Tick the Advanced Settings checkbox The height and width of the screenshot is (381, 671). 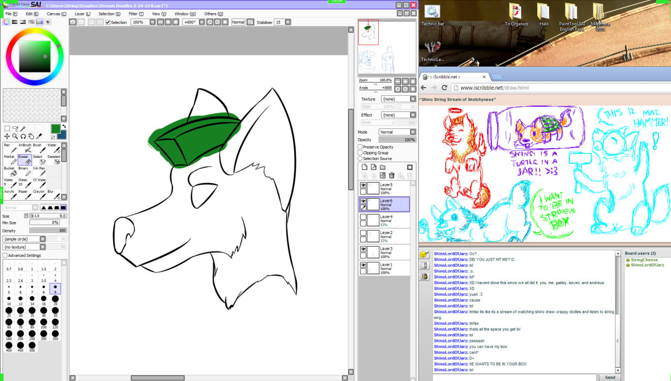[x=5, y=255]
